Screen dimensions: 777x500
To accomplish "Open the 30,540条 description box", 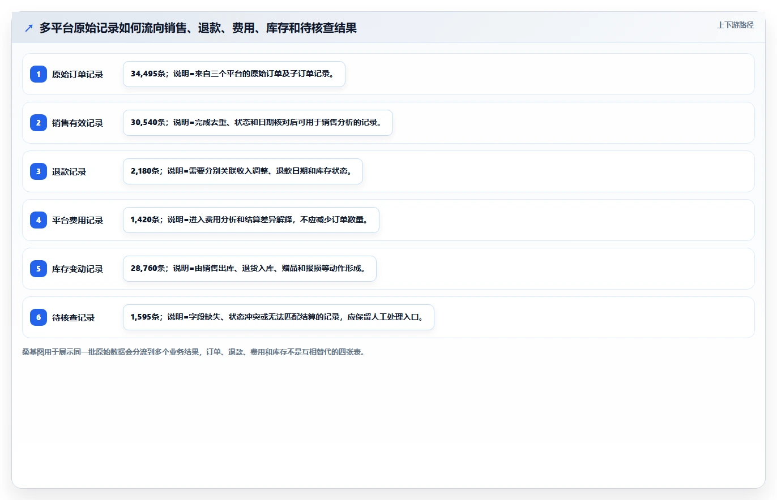I will coord(258,123).
